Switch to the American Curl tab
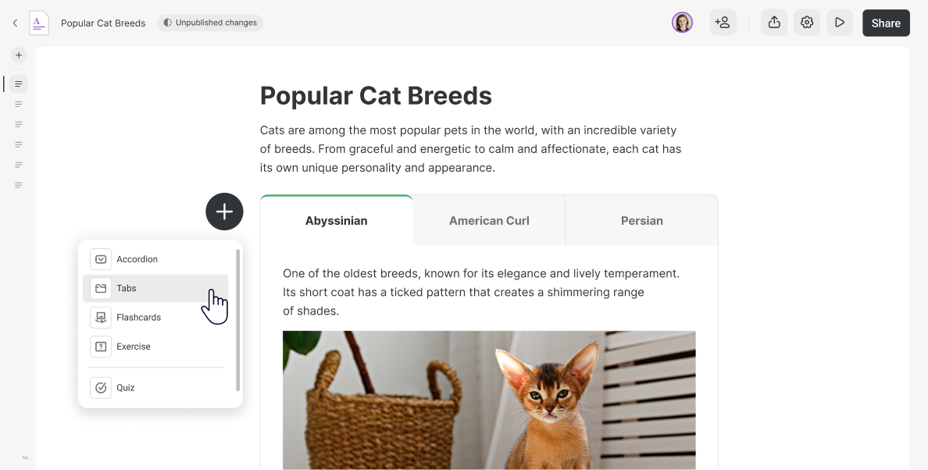928x470 pixels. 490,220
